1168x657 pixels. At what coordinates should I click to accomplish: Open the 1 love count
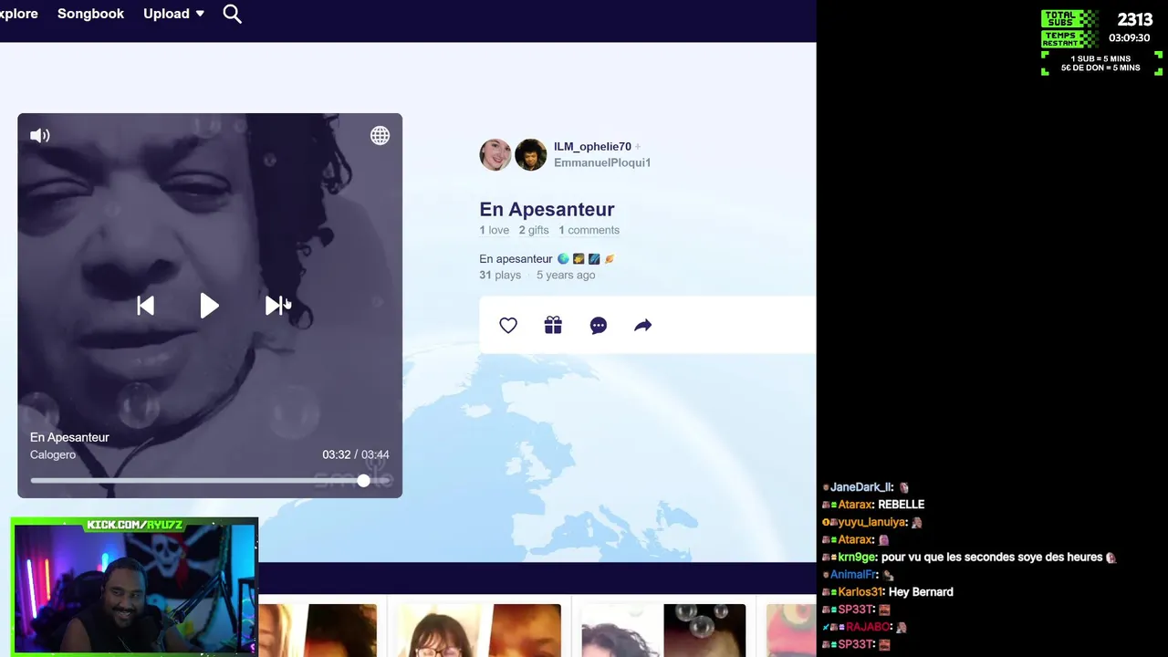pos(494,230)
